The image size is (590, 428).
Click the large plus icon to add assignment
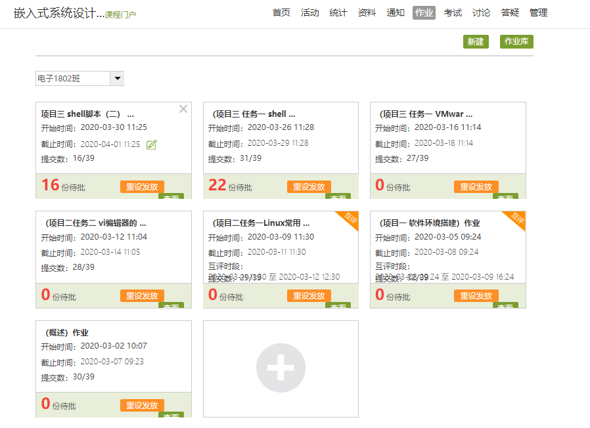pyautogui.click(x=281, y=368)
